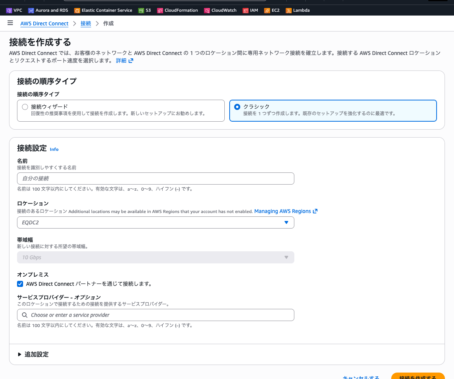Click the 接続の順序タイプ section heading
The height and width of the screenshot is (379, 454).
click(47, 81)
